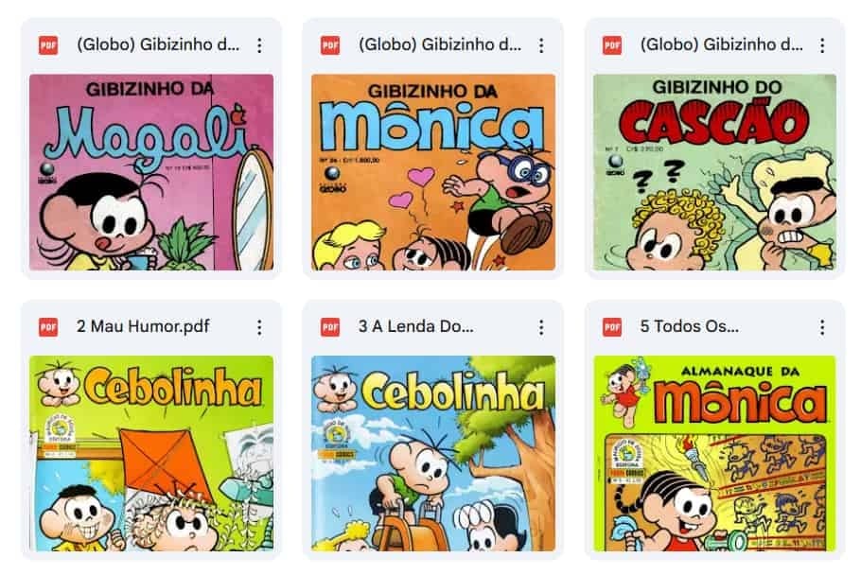Select the 5 Todos Os file name
This screenshot has width=861, height=575.
(x=689, y=326)
